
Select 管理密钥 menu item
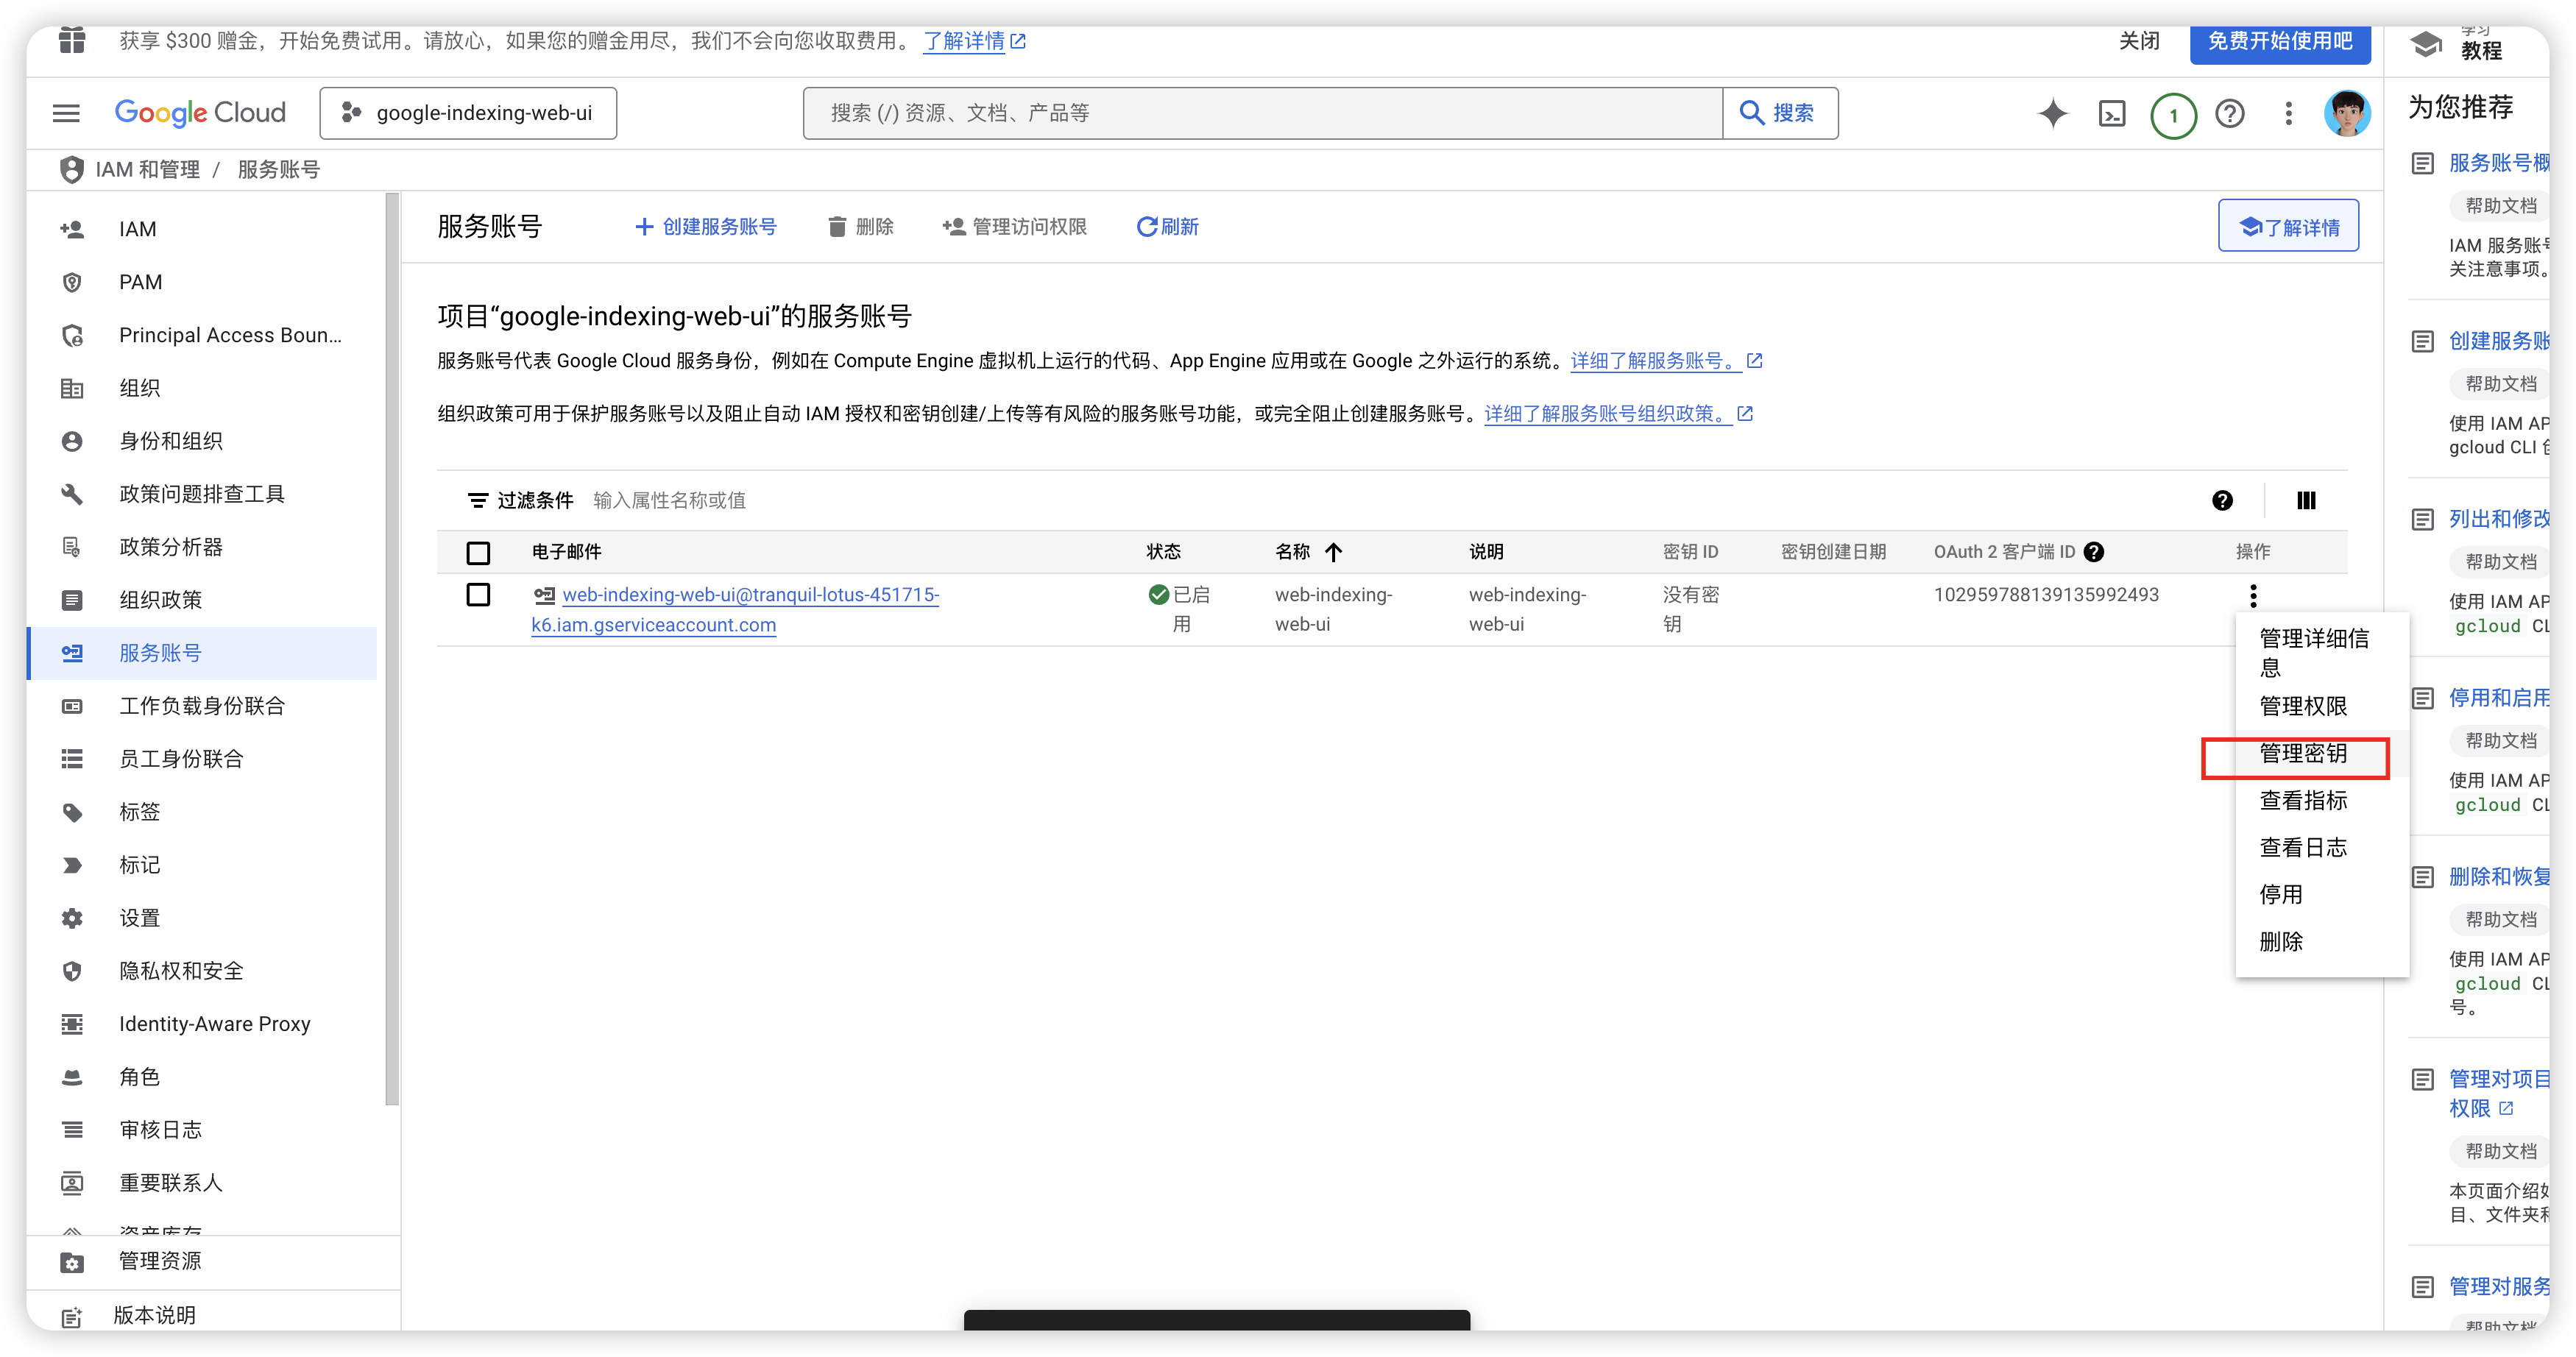2322,753
